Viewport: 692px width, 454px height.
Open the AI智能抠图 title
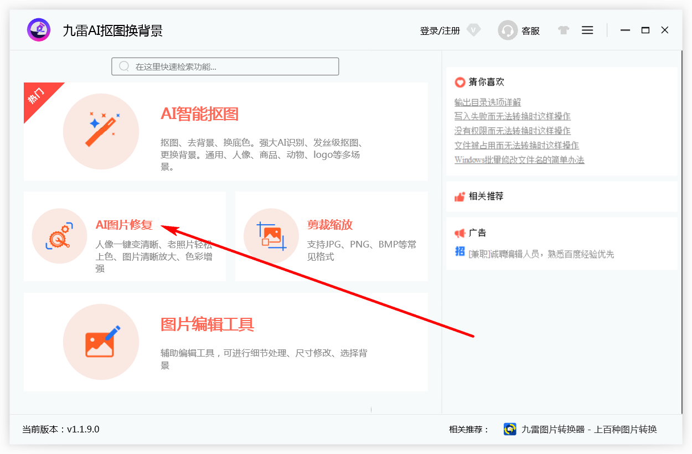(199, 114)
